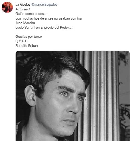Click the display name La Godoy
Screen dimensions: 130x141
(23, 4)
